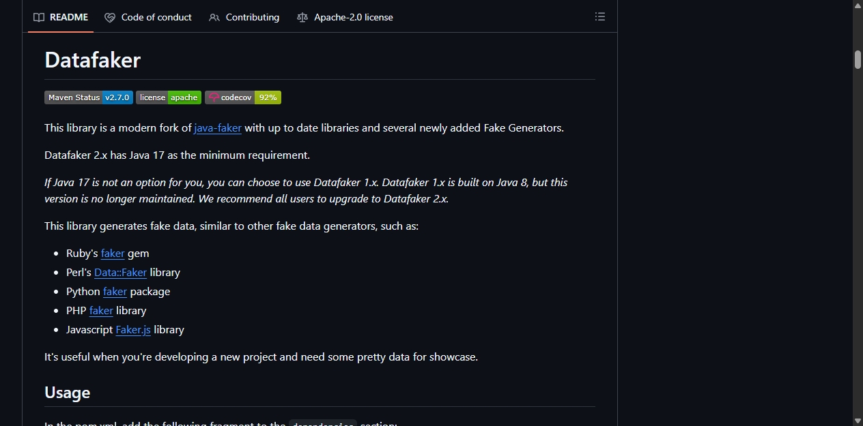863x426 pixels.
Task: Open the Contributing tab
Action: pos(244,17)
